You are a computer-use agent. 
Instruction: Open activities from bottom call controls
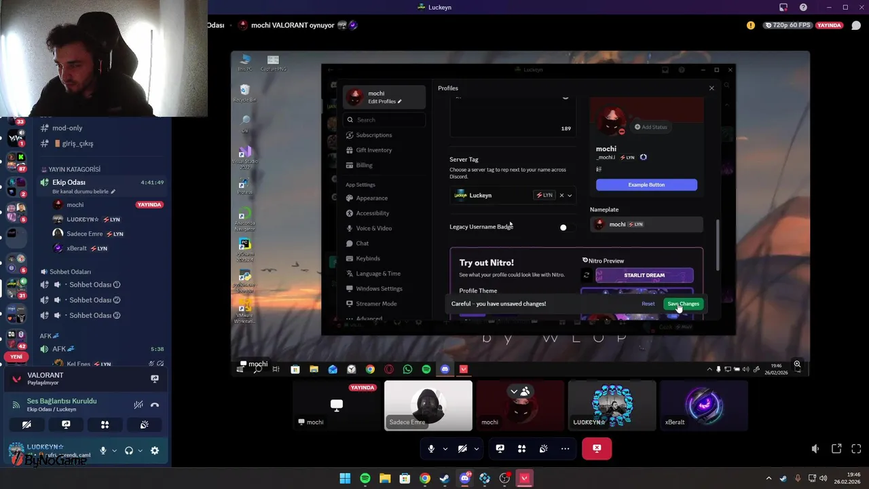[x=521, y=448]
